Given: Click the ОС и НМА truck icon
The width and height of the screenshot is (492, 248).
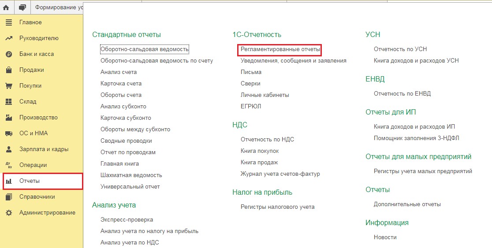Looking at the screenshot, I should pos(9,133).
